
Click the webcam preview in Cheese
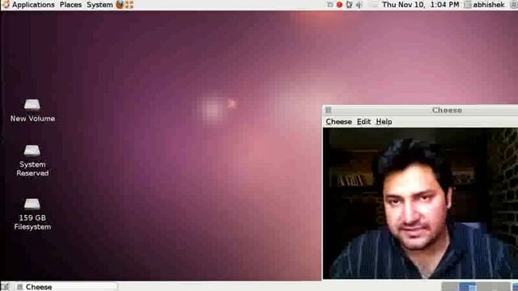point(420,203)
